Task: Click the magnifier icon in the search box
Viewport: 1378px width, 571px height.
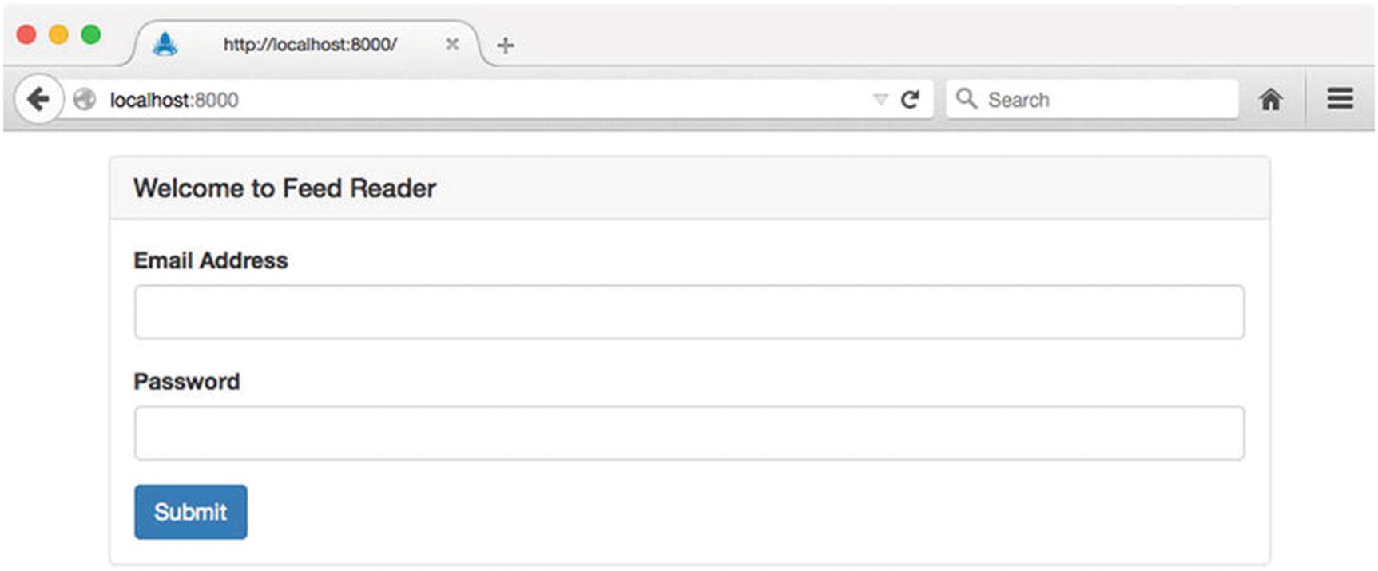Action: [966, 99]
